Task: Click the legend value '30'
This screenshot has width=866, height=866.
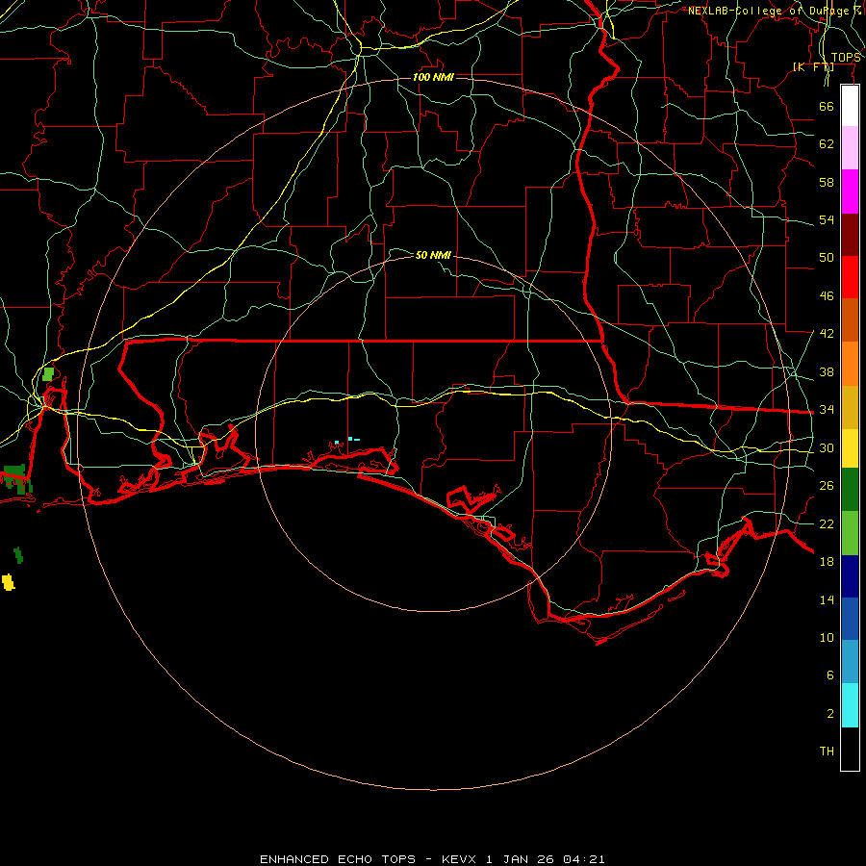Action: [x=827, y=447]
